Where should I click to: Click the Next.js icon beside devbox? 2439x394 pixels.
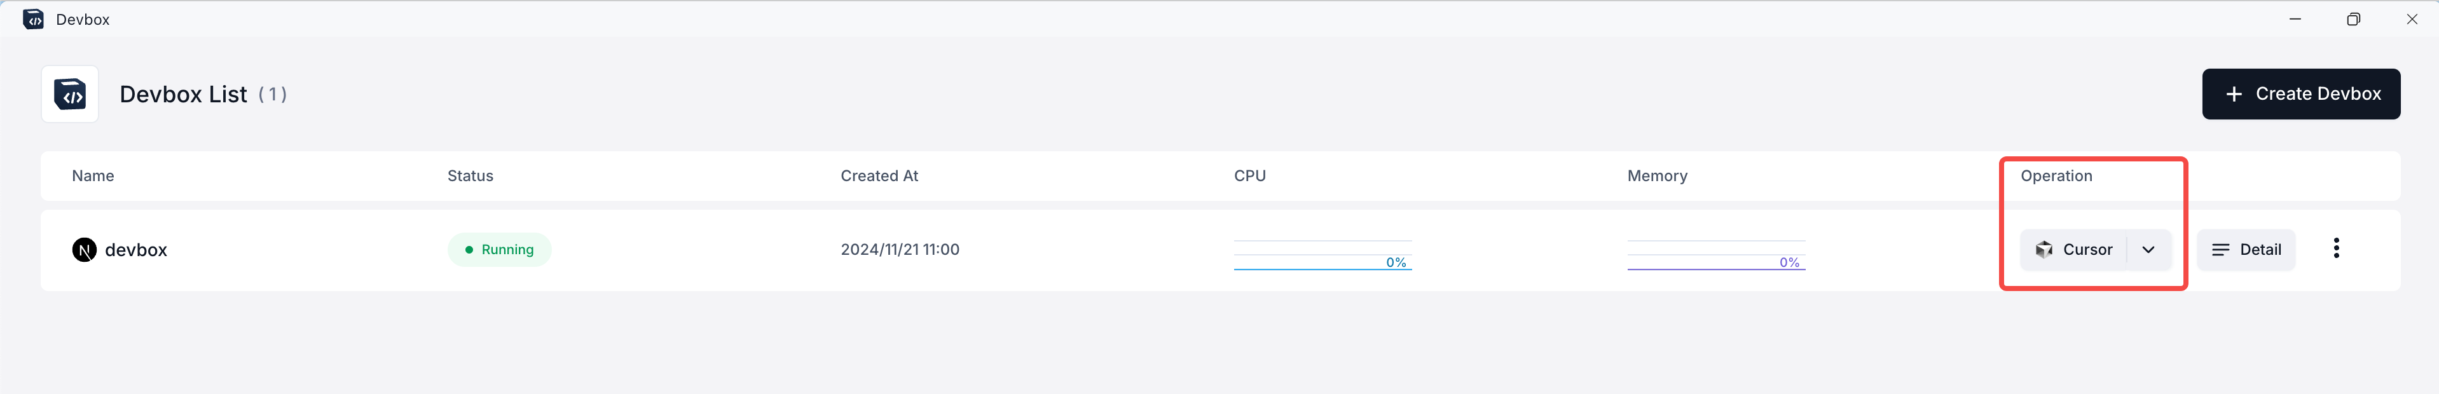[x=85, y=250]
